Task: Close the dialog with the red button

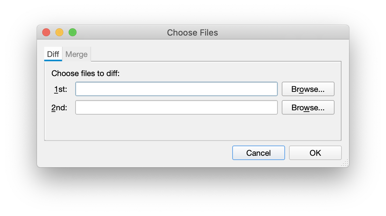Action: [46, 32]
